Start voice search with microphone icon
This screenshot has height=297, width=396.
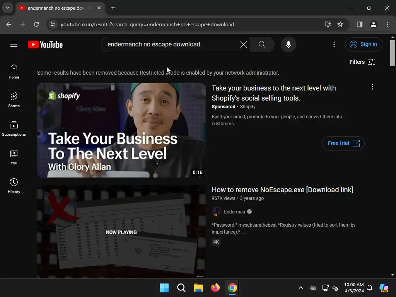tap(288, 44)
